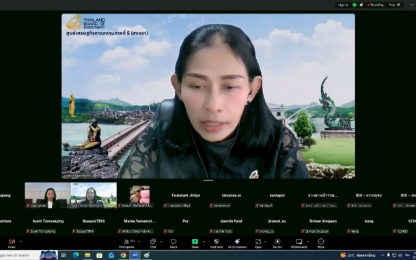Viewport: 416px width, 260px height.
Task: Expand the Chat options arrow
Action: (x=161, y=242)
